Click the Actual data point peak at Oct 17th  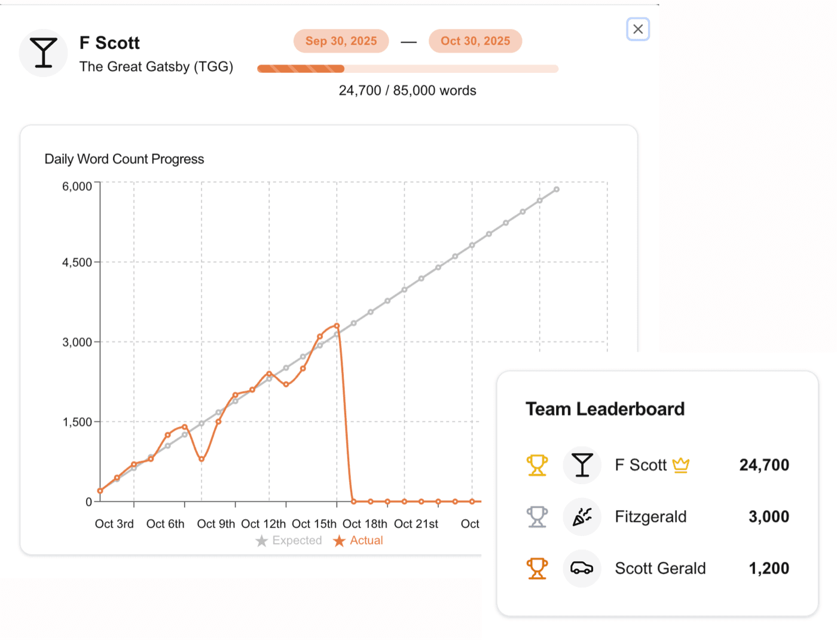pos(337,326)
